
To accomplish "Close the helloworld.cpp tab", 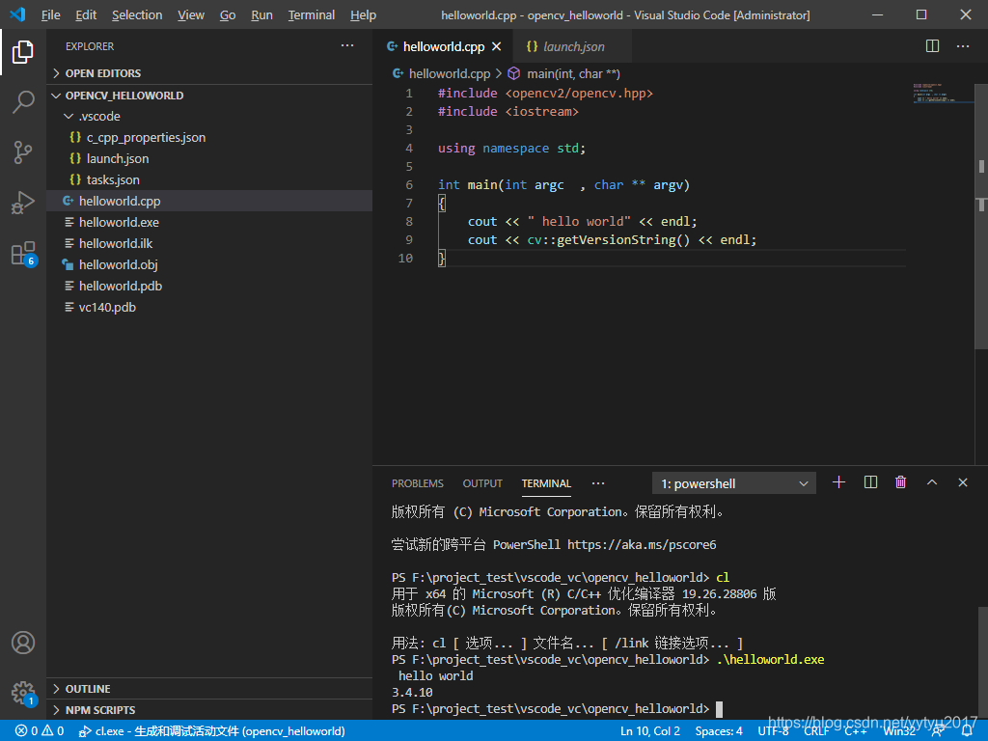I will (497, 46).
